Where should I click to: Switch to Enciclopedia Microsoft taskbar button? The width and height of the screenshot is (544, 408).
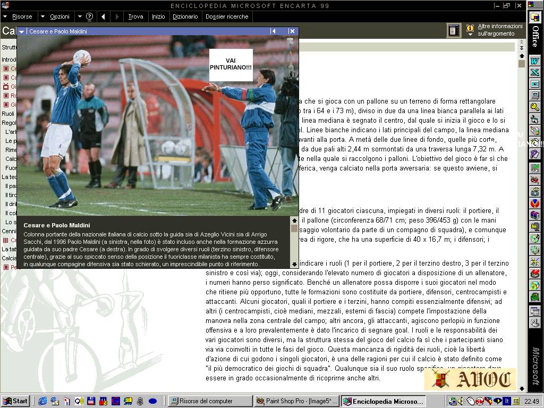point(384,401)
